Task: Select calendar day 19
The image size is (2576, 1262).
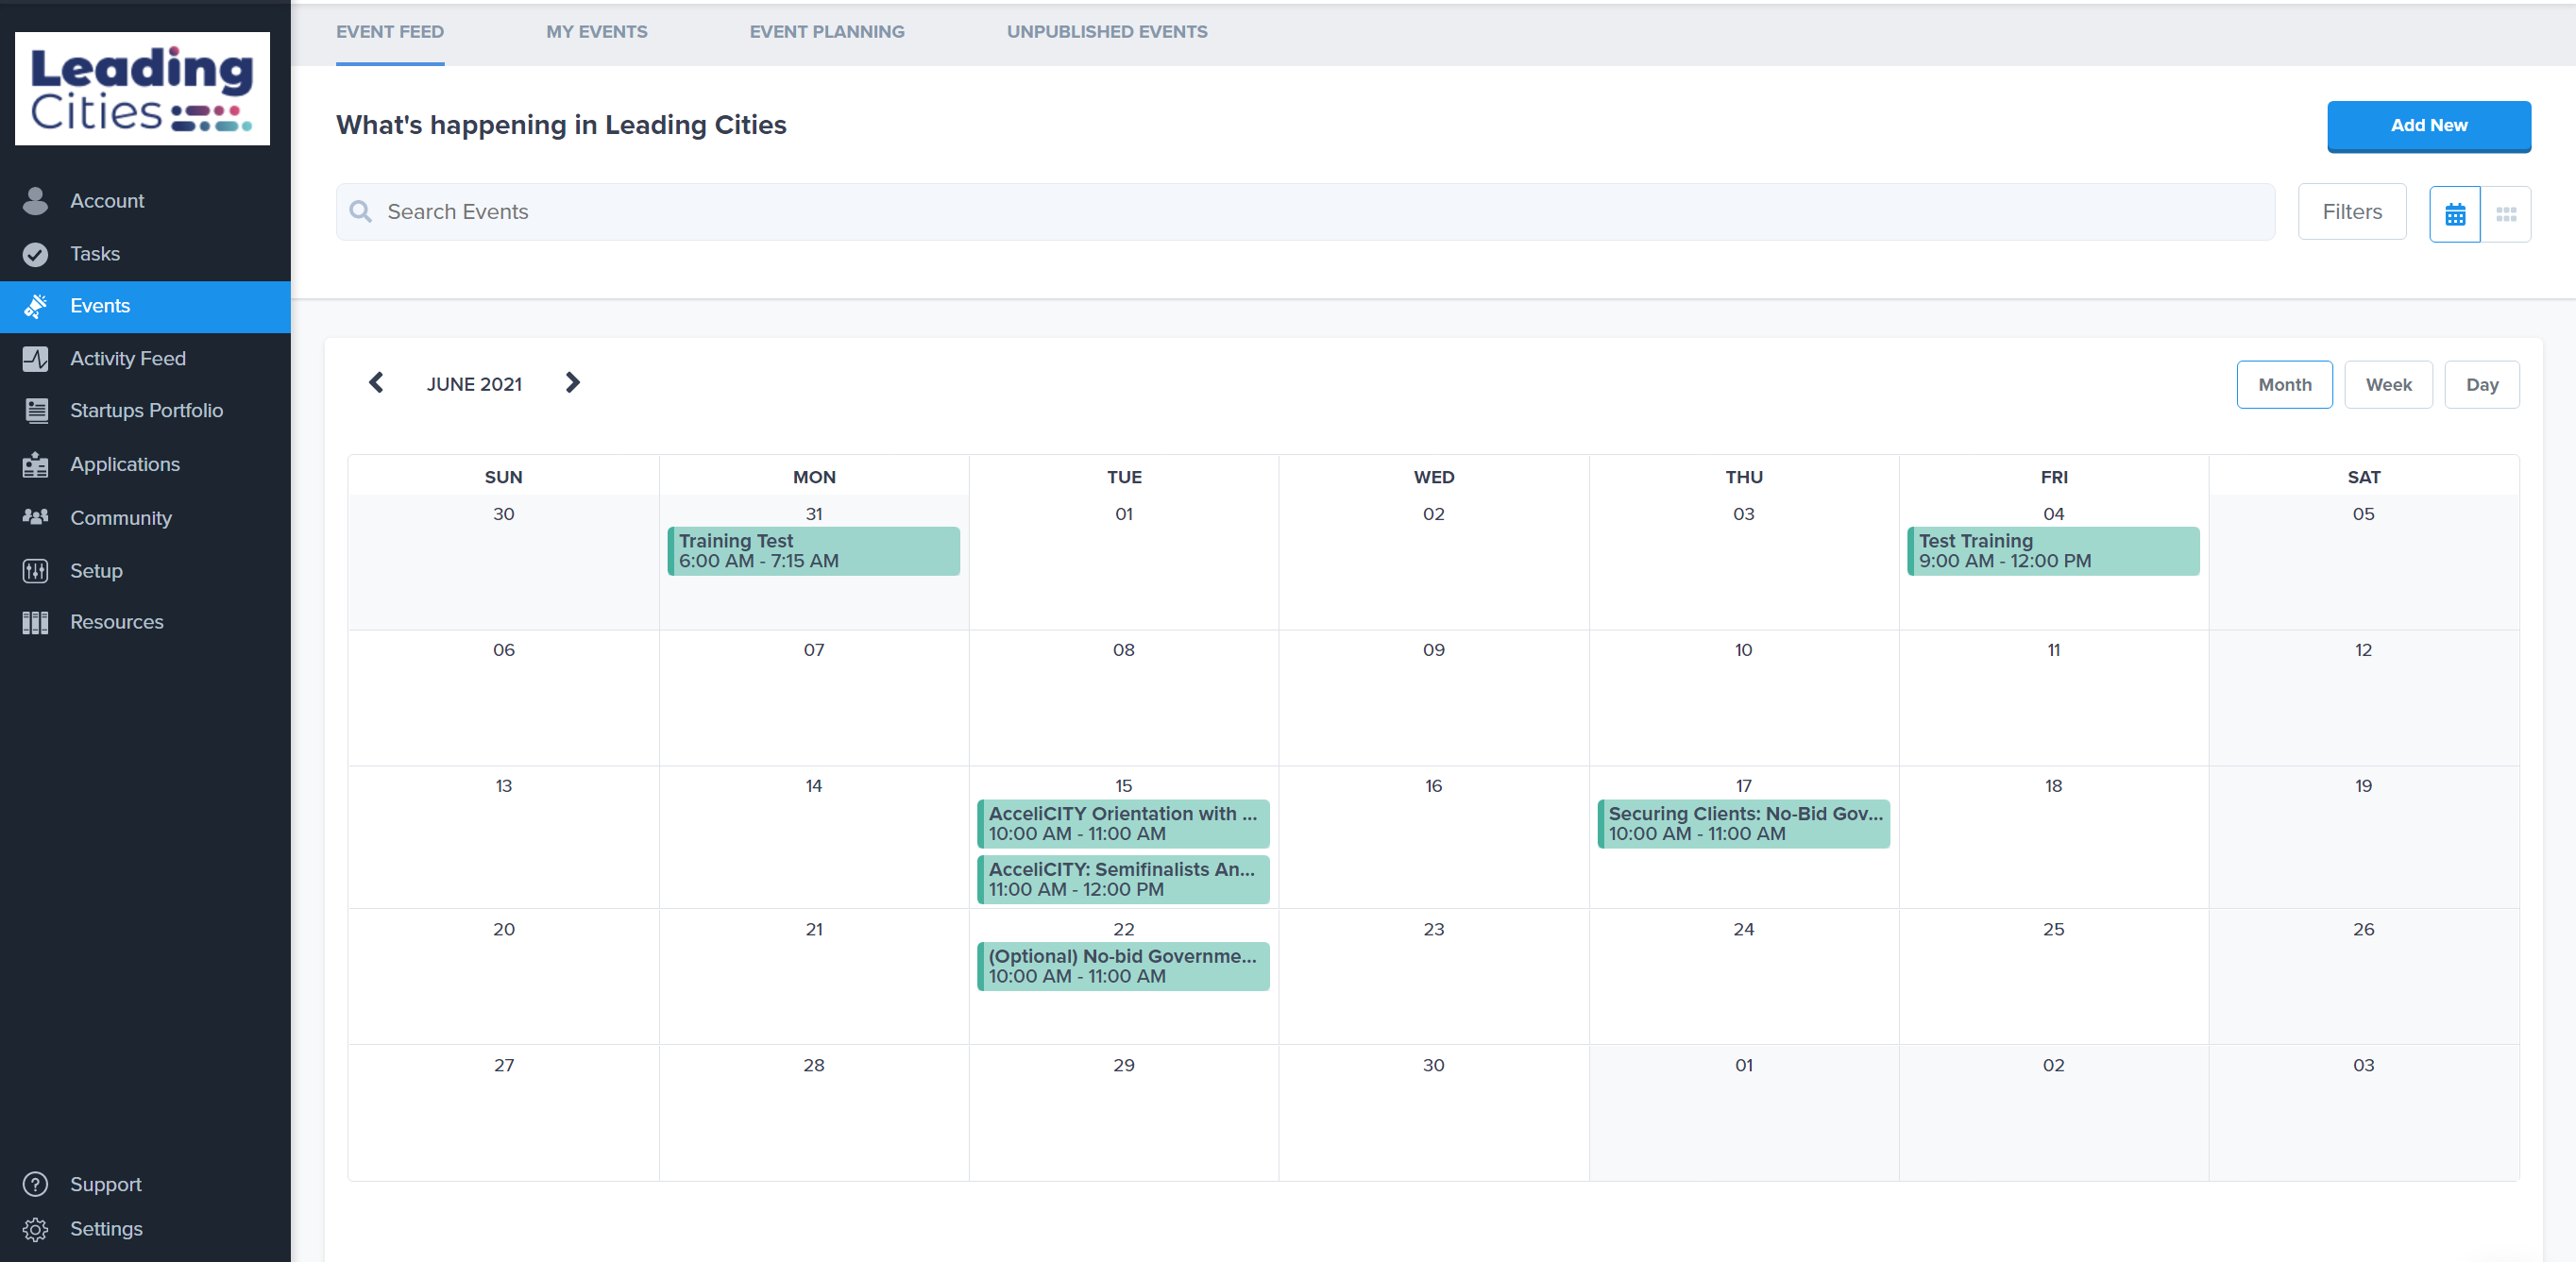Action: coord(2363,786)
